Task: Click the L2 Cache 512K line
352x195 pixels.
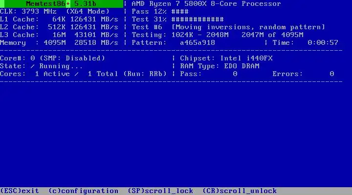Action: click(59, 27)
